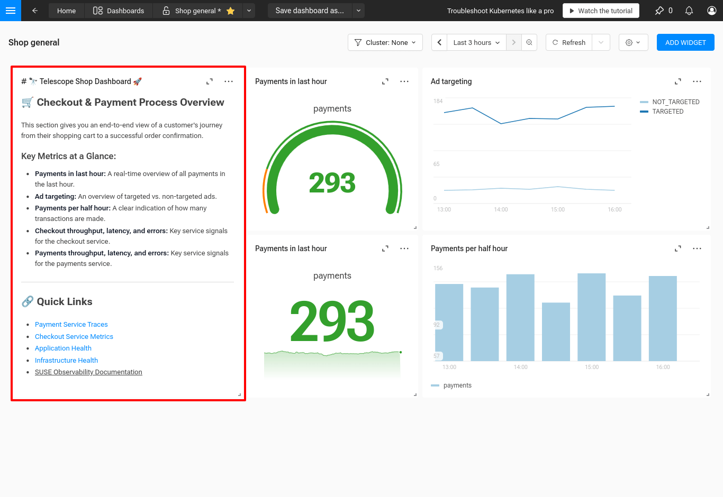Open the notifications bell
This screenshot has width=723, height=497.
pos(689,11)
